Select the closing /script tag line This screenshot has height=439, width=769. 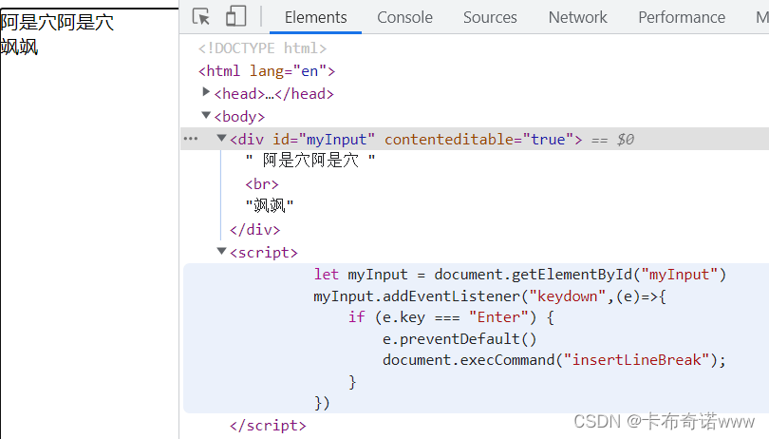click(268, 426)
